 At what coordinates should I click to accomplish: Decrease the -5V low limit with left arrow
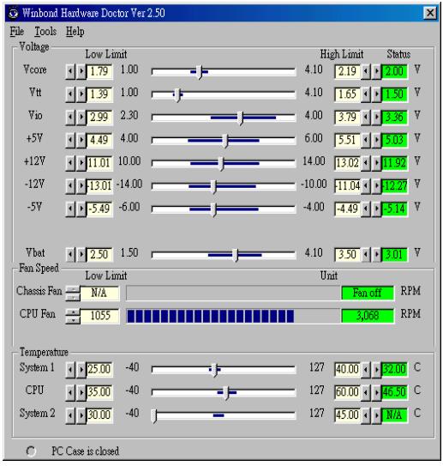70,209
